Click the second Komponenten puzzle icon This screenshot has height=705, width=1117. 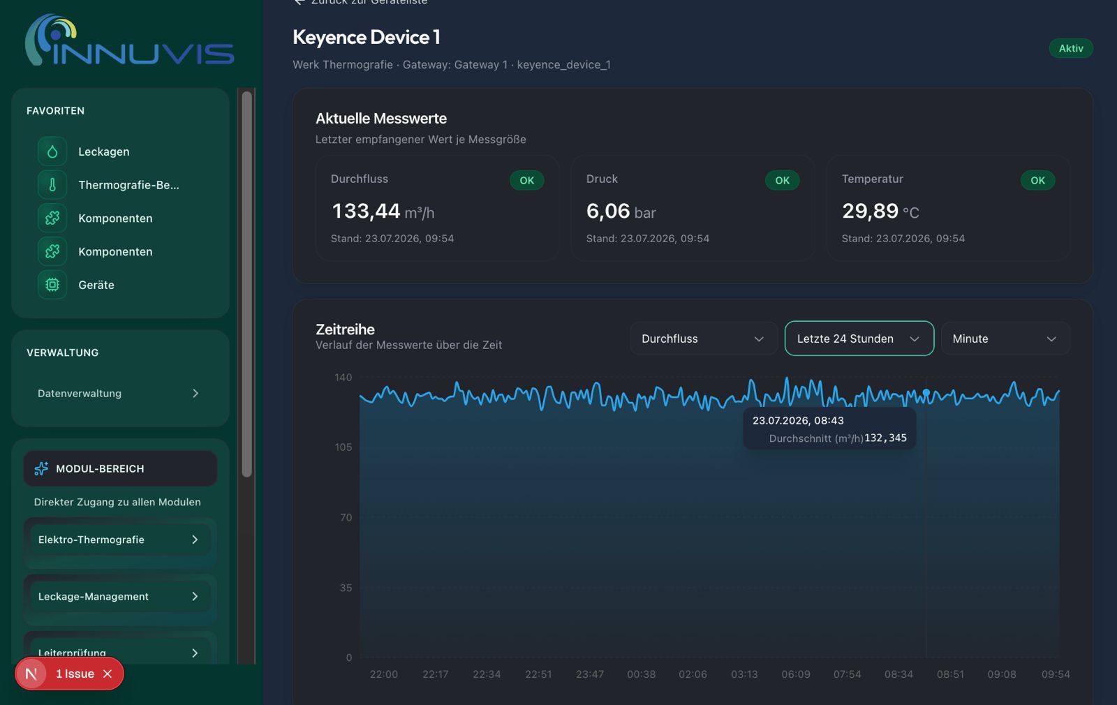point(52,251)
